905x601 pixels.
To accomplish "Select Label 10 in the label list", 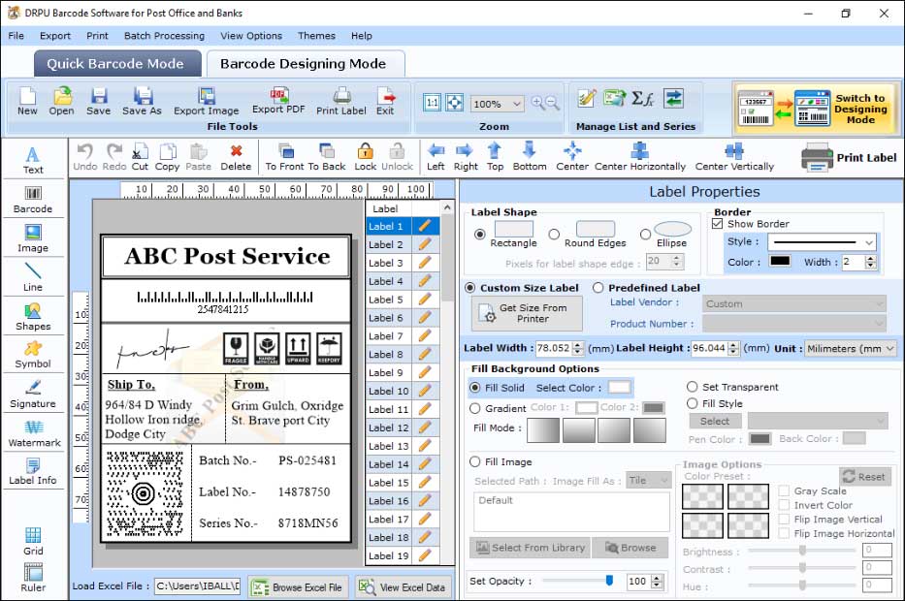I will pos(388,391).
